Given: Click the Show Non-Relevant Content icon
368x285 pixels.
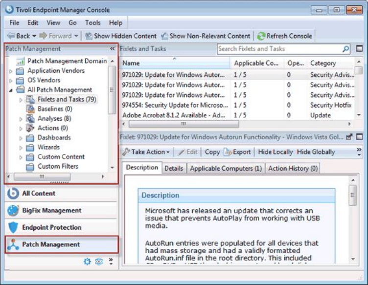Looking at the screenshot, I should click(x=164, y=36).
